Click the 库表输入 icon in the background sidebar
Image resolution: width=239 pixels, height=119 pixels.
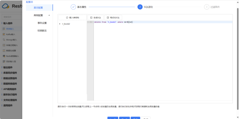4,29
